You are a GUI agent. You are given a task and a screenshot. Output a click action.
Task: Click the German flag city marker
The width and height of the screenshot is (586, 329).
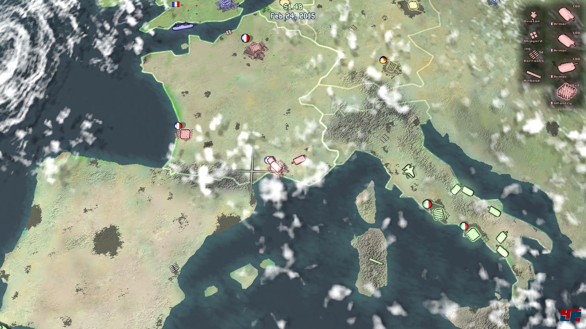(x=383, y=60)
